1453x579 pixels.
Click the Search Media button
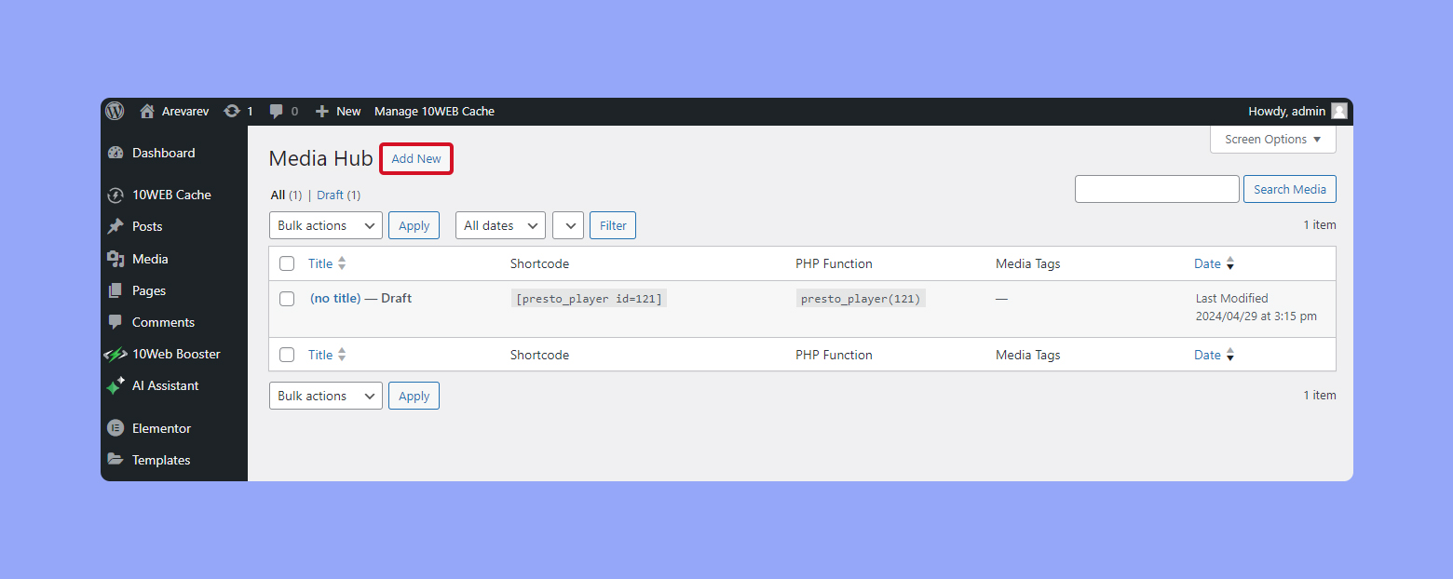1289,189
